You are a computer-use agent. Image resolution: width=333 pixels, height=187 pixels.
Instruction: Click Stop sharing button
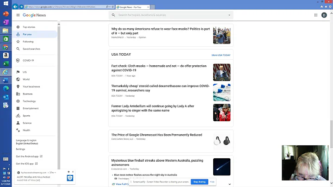tap(199, 182)
